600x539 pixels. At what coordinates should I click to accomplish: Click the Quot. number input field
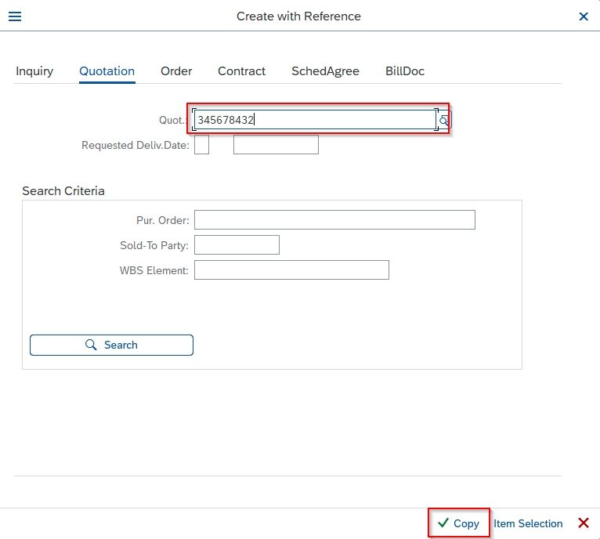315,120
